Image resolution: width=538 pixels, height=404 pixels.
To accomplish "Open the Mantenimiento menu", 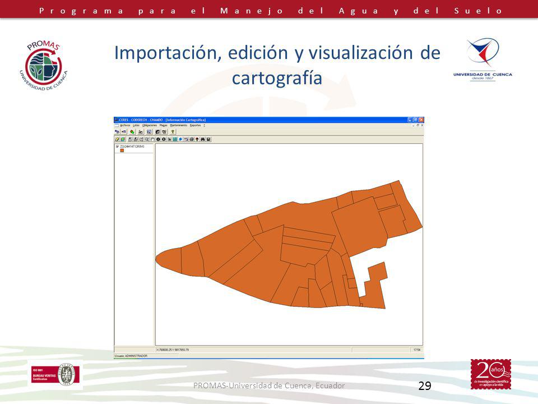I will click(x=179, y=125).
